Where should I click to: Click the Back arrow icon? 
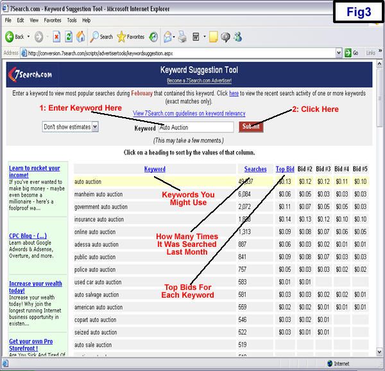(10, 37)
